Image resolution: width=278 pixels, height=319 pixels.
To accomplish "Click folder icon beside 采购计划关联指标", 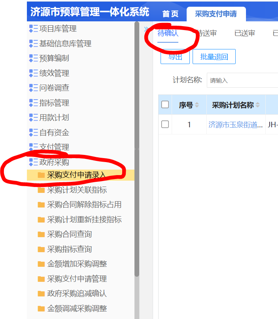I will (41, 190).
